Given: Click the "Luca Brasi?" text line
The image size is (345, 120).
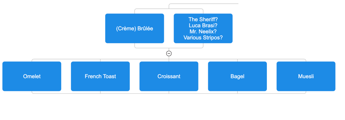Looking at the screenshot, I should (x=203, y=25).
